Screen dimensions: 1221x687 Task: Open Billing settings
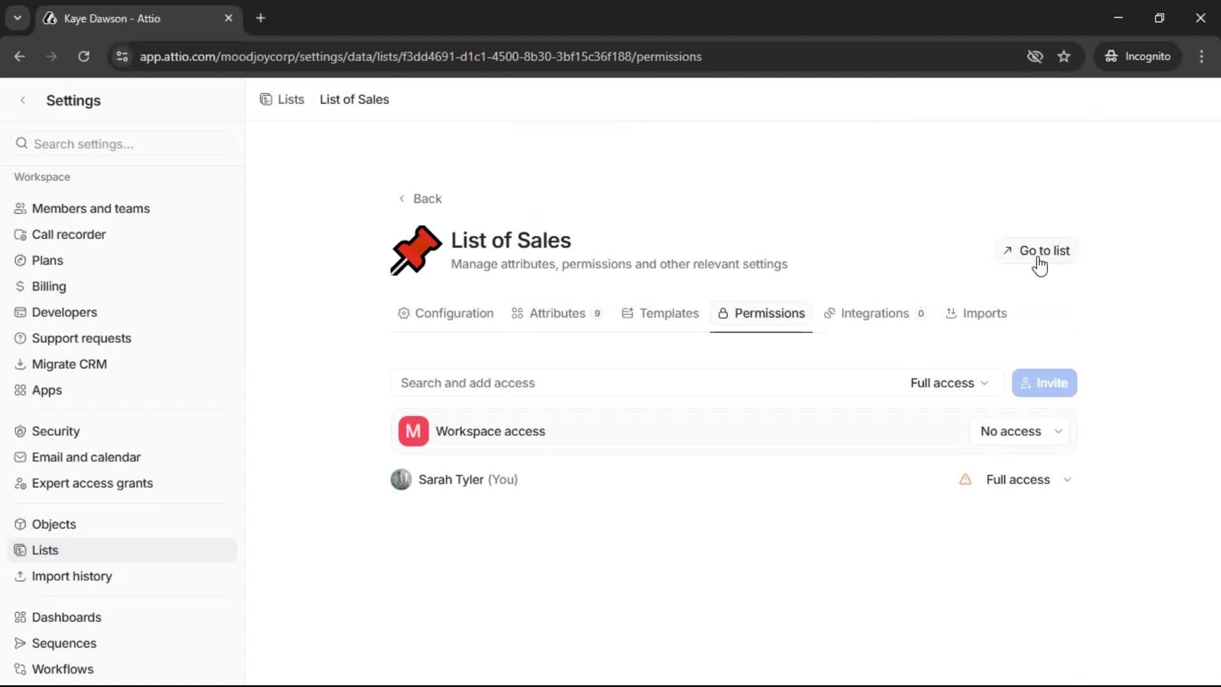[x=48, y=286]
